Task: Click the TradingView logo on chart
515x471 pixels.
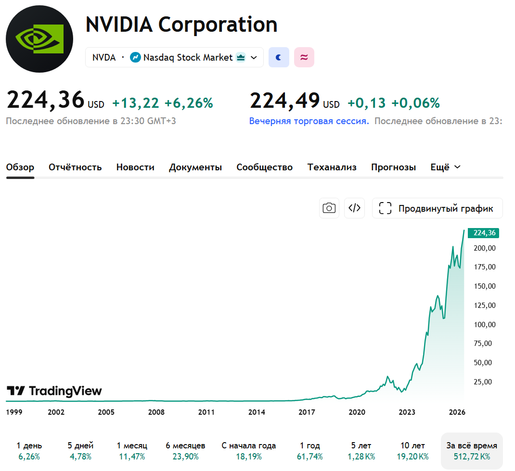Action: 54,391
